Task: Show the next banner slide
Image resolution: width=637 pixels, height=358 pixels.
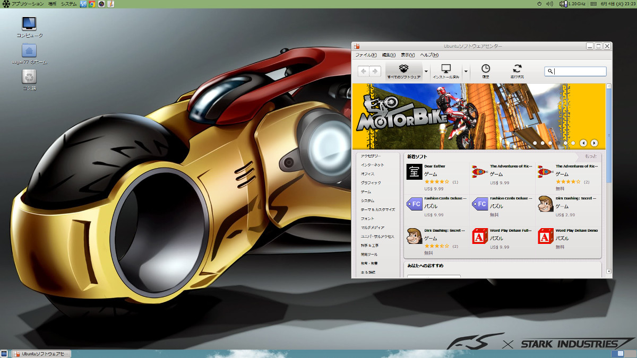Action: click(x=594, y=143)
